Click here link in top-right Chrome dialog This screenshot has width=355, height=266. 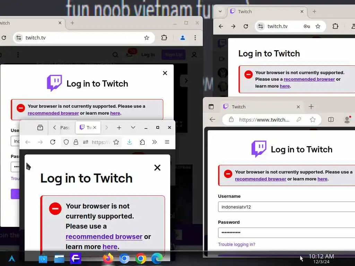tap(285, 86)
